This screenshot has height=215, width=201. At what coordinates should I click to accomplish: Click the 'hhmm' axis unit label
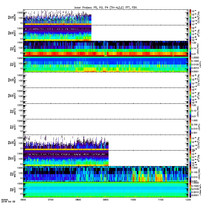(x=5, y=200)
